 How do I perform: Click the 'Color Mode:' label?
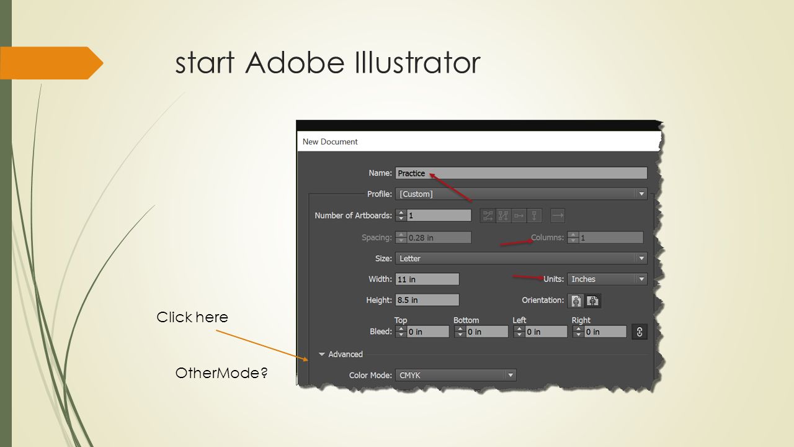point(371,375)
